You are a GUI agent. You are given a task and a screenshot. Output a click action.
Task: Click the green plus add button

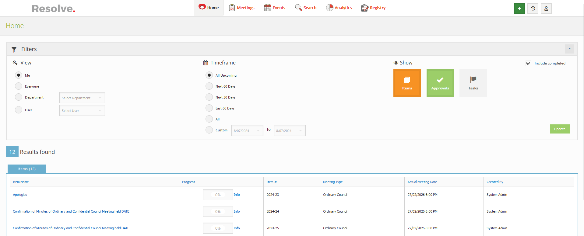(519, 9)
